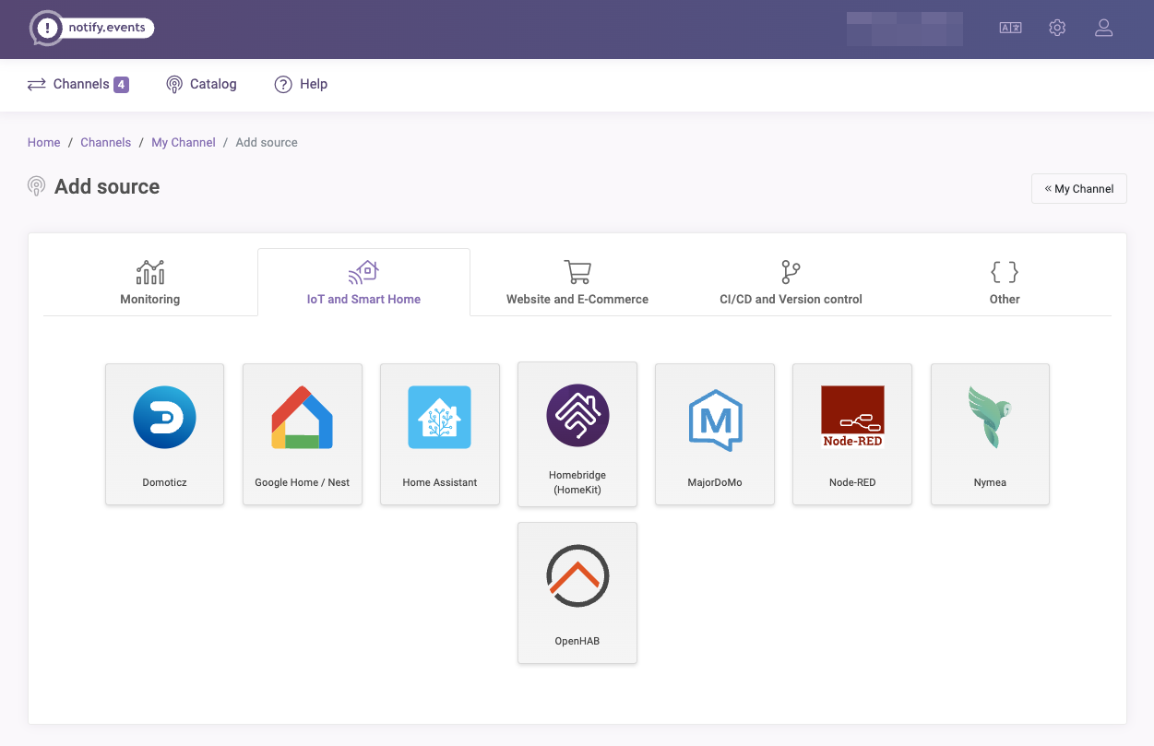1154x746 pixels.
Task: Click the "Add source" breadcrumb text
Action: point(267,143)
